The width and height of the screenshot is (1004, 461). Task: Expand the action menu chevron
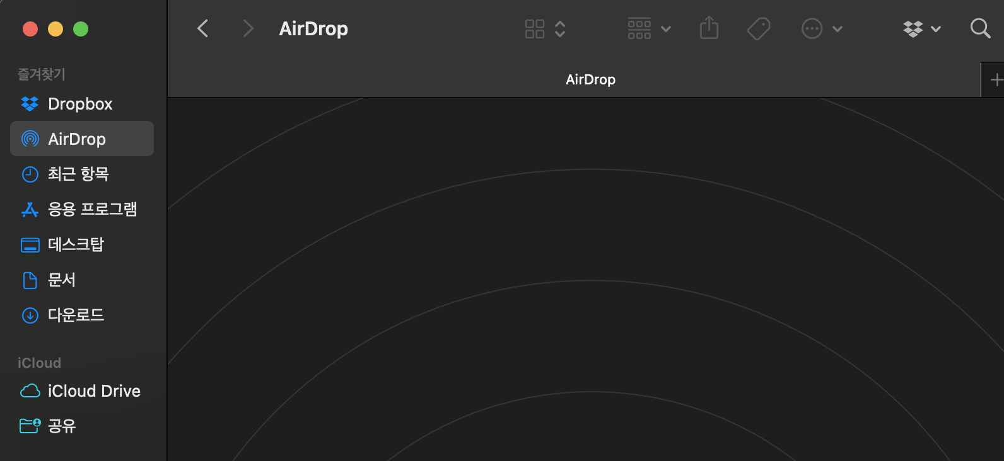click(x=838, y=29)
